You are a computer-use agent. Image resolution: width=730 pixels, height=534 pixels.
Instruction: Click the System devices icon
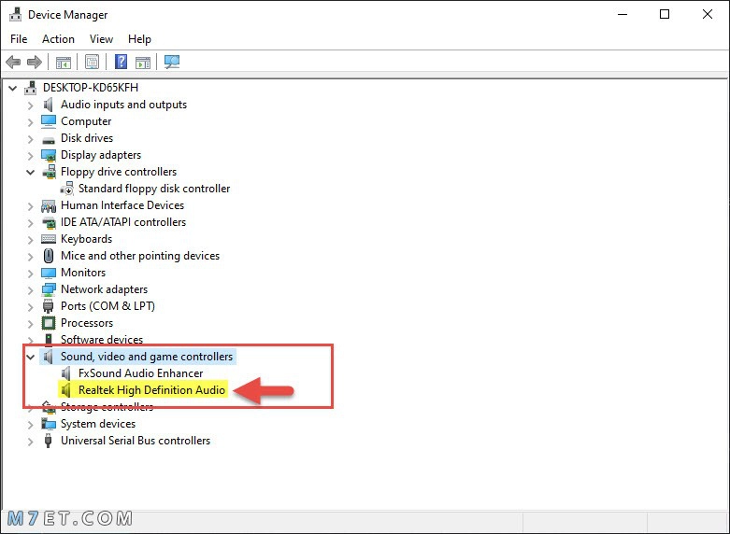pos(49,424)
